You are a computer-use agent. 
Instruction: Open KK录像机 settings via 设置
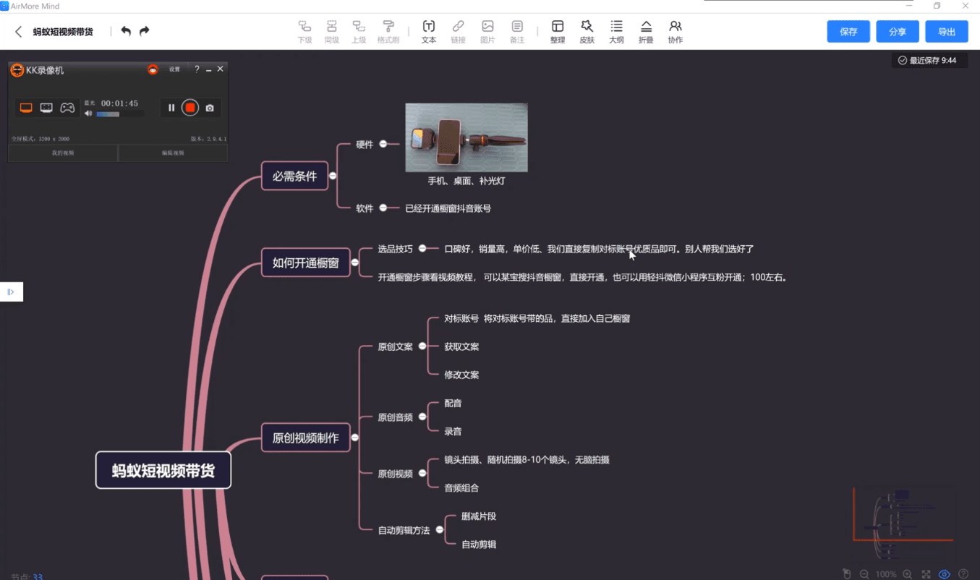click(x=174, y=69)
